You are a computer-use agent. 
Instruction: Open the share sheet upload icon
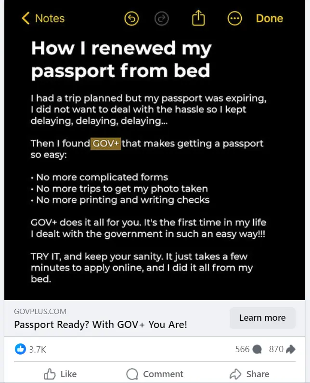(198, 17)
